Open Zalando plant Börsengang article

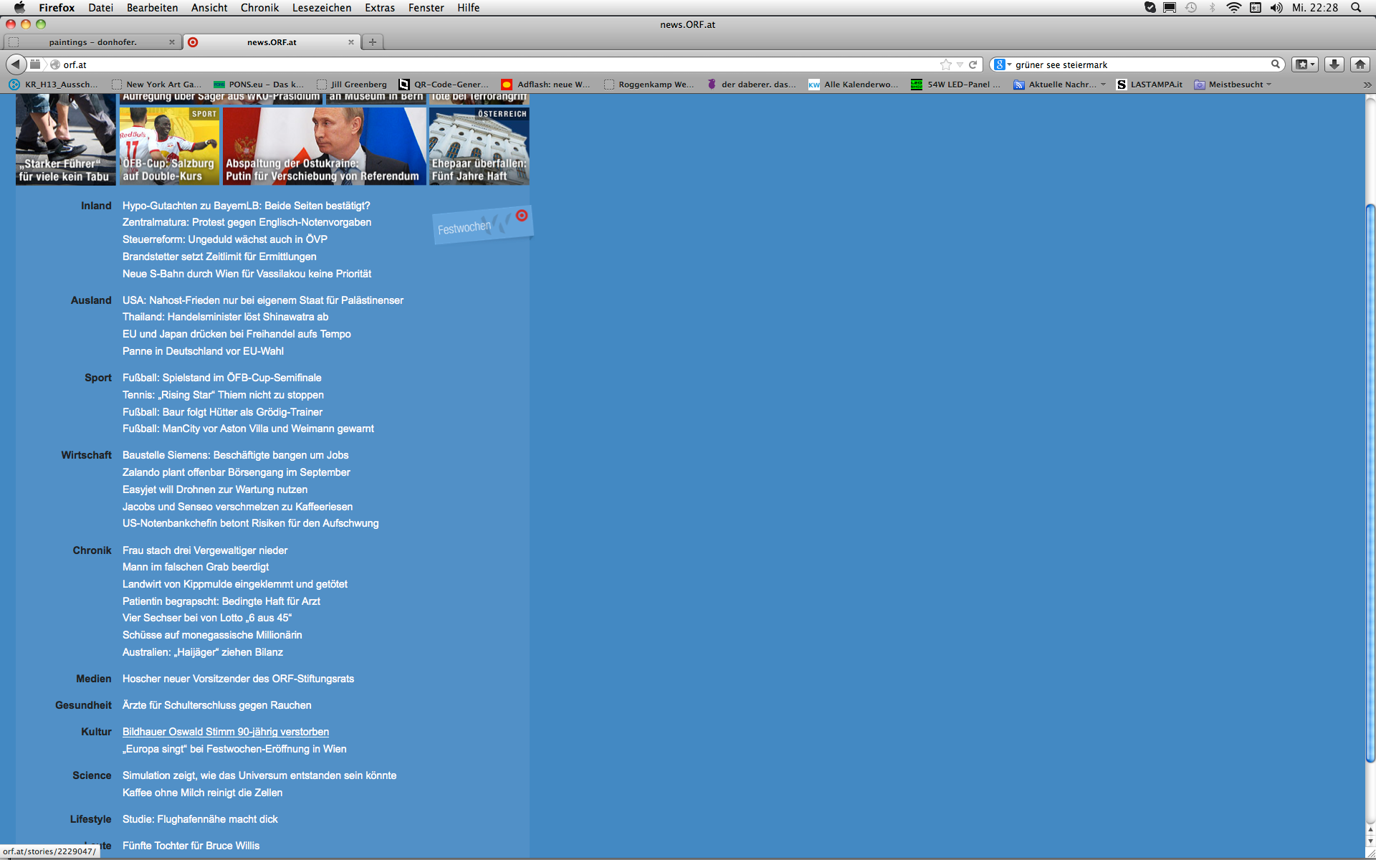click(236, 472)
